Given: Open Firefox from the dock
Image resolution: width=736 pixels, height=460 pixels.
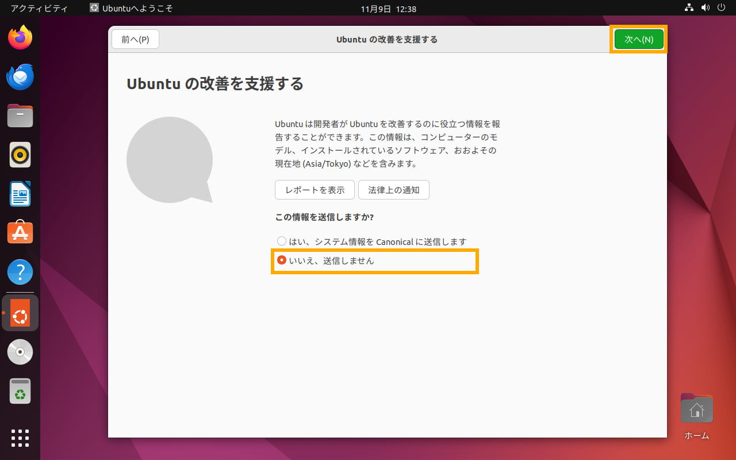Looking at the screenshot, I should [20, 37].
